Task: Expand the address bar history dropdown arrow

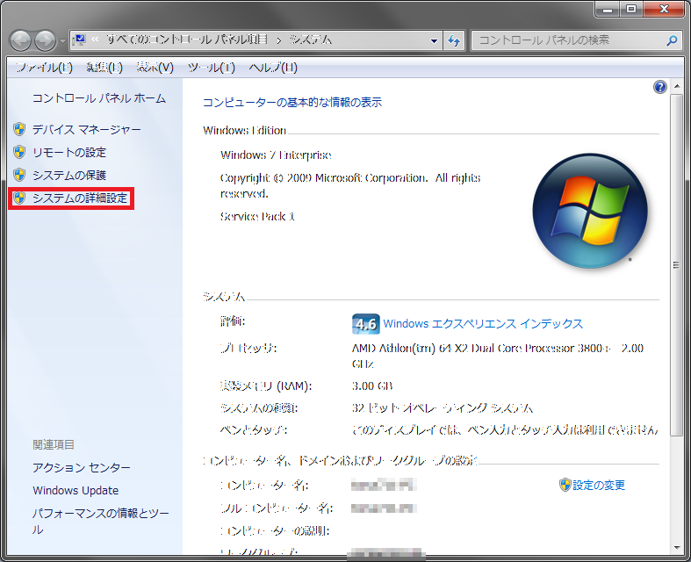Action: pos(434,41)
